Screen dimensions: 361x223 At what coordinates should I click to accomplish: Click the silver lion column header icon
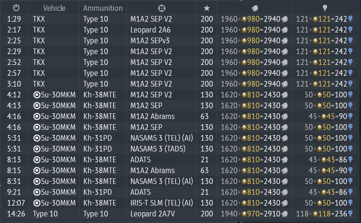pos(255,8)
